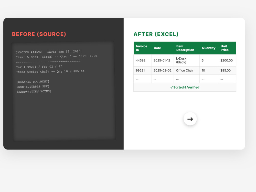Select the 'Quantity' column header

coord(209,48)
